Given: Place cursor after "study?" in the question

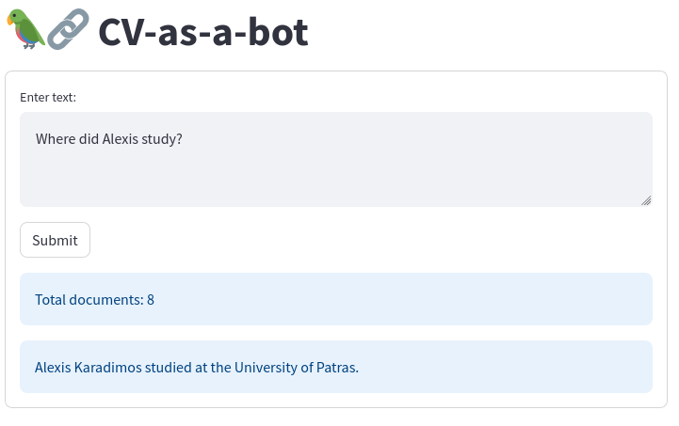Looking at the screenshot, I should pyautogui.click(x=183, y=139).
